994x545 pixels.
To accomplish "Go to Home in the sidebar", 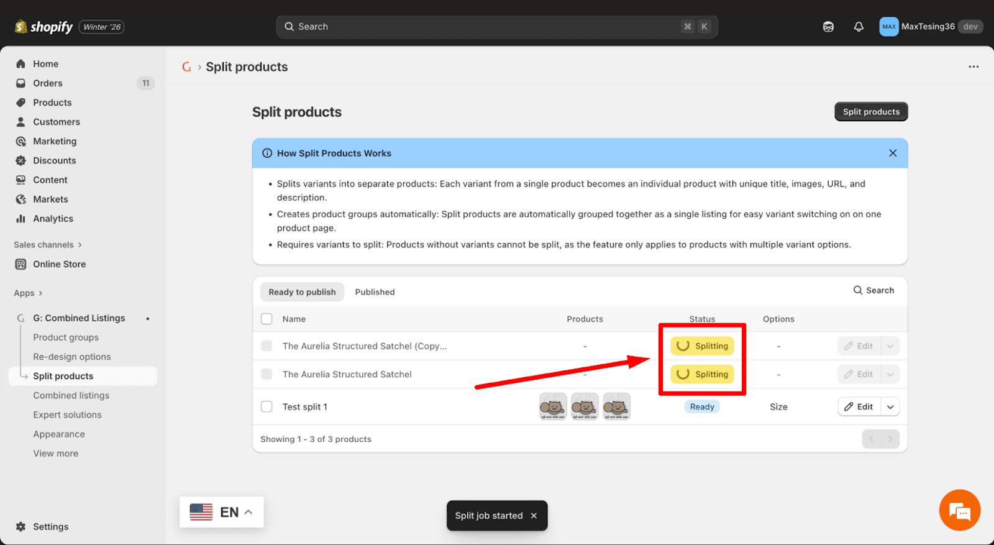I will 45,64.
